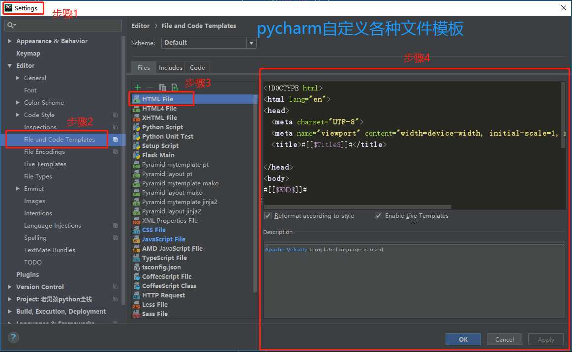Expand the Emmet node

click(x=18, y=189)
